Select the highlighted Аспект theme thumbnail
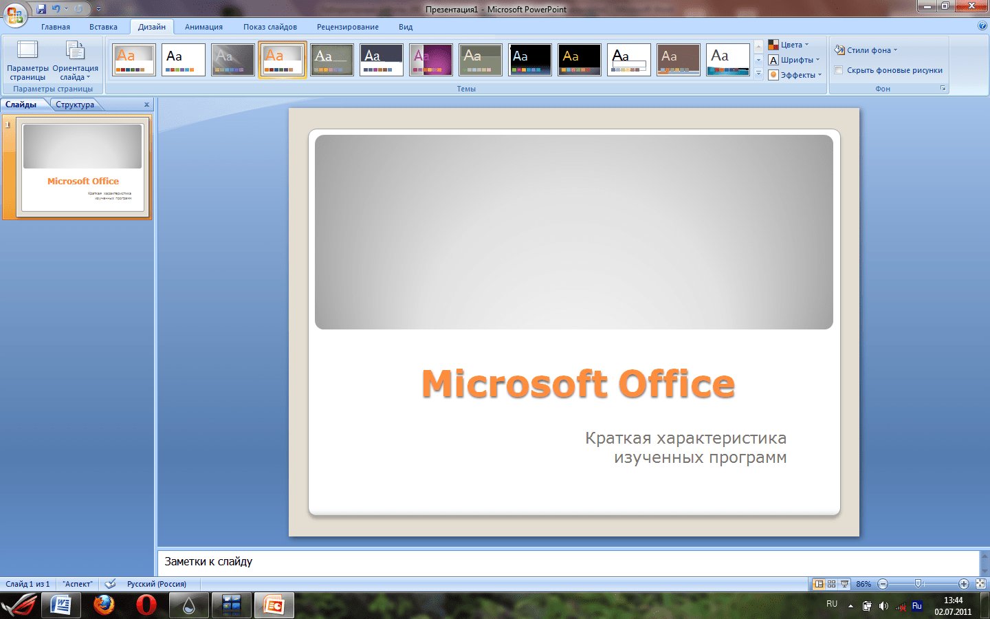990x619 pixels. point(283,60)
